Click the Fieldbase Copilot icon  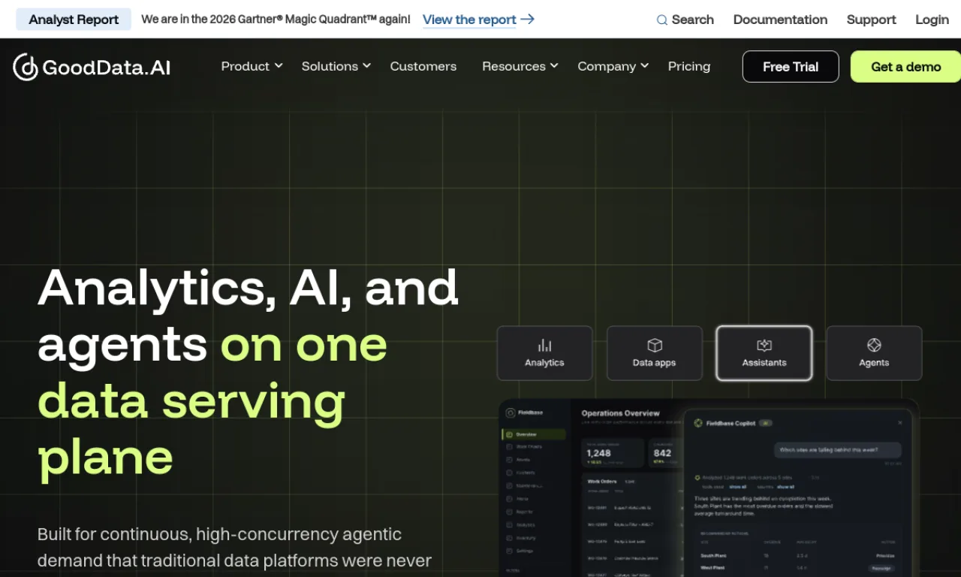(697, 423)
